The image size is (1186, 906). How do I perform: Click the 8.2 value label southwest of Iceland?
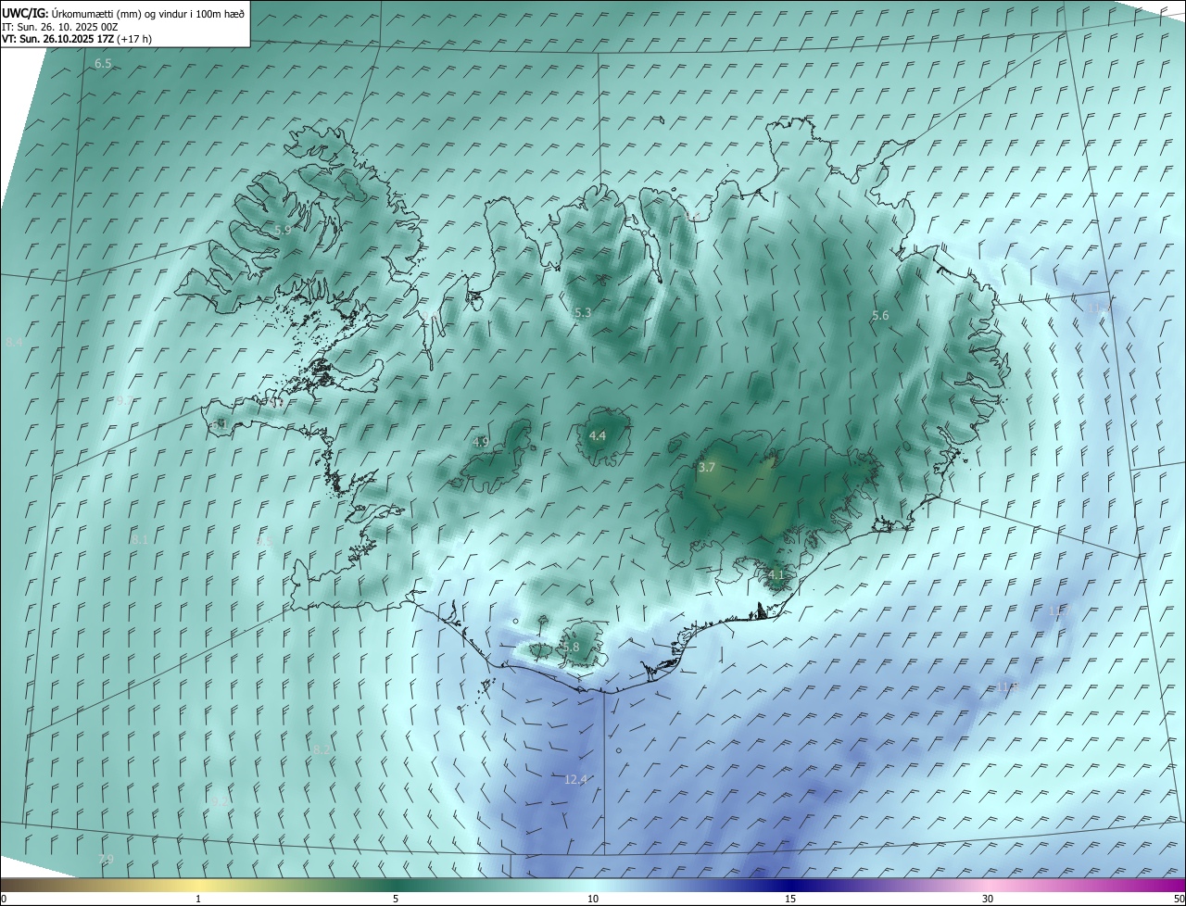(x=322, y=749)
